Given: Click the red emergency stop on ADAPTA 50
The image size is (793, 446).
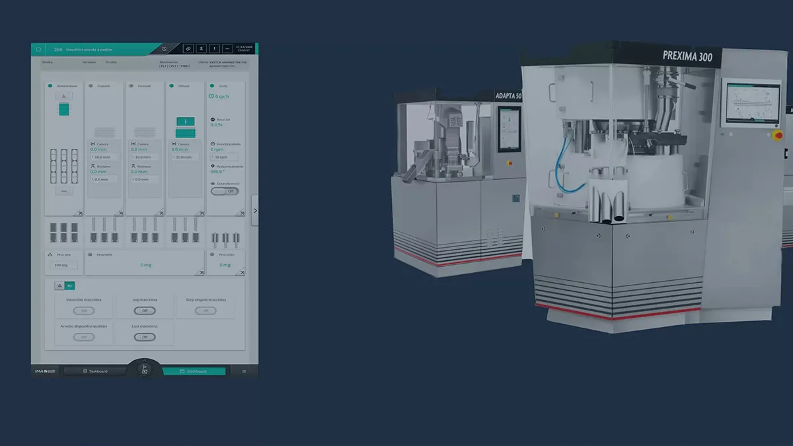Looking at the screenshot, I should (509, 163).
